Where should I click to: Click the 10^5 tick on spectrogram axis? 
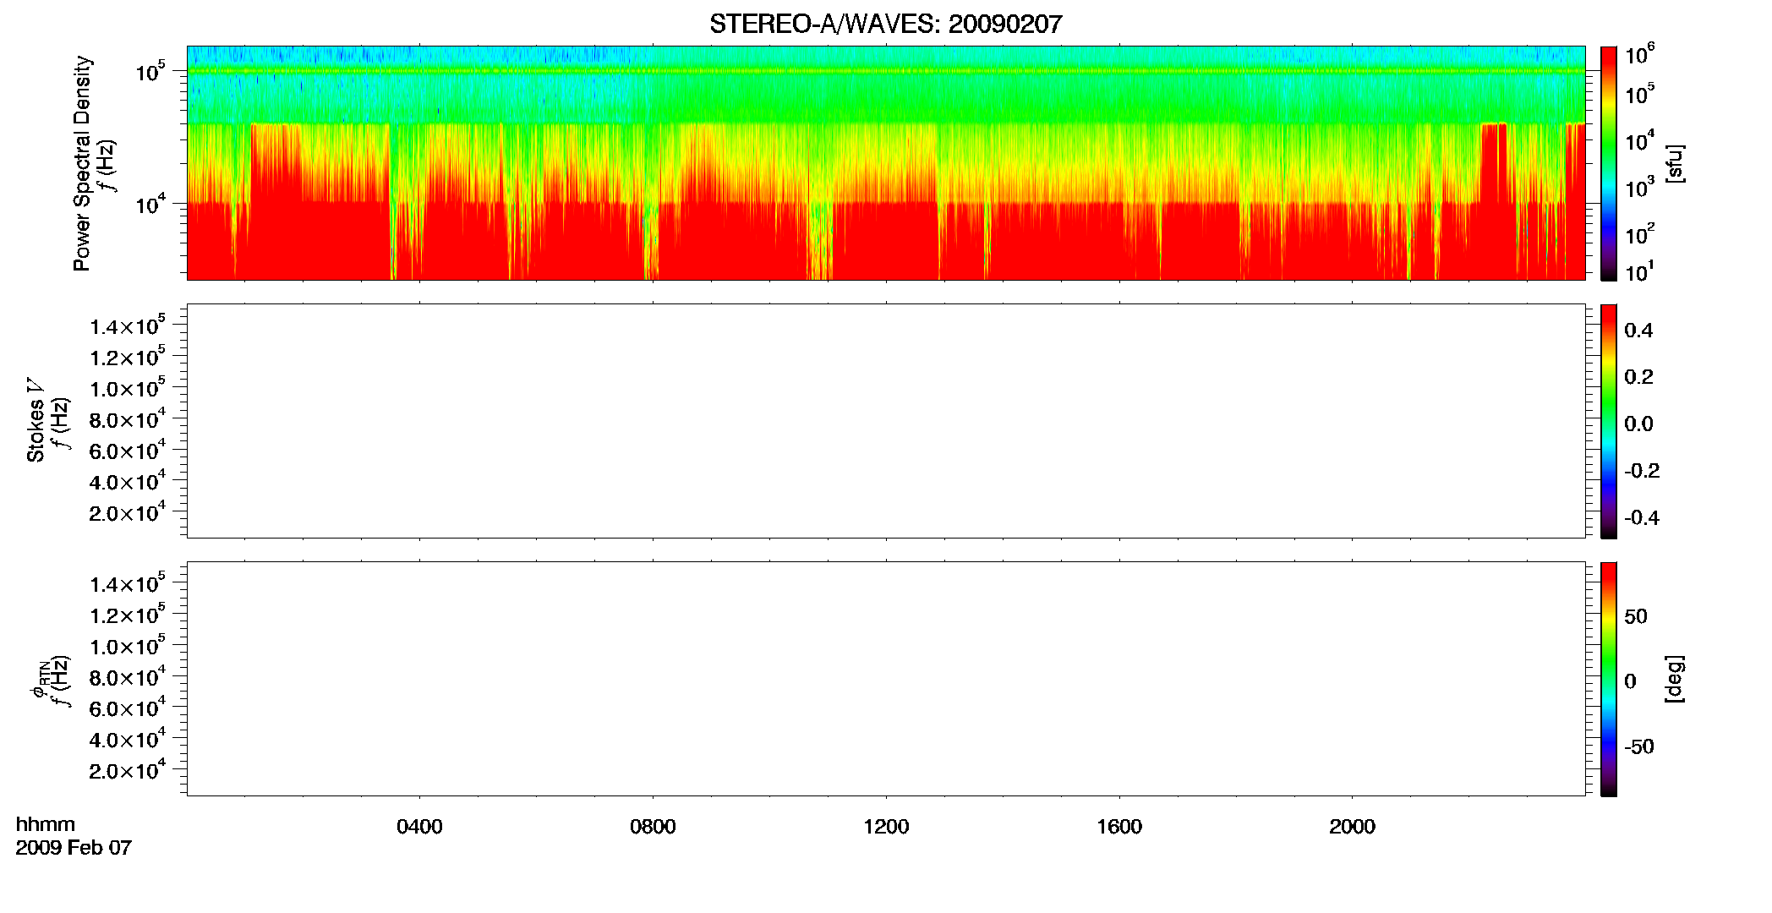coord(150,72)
